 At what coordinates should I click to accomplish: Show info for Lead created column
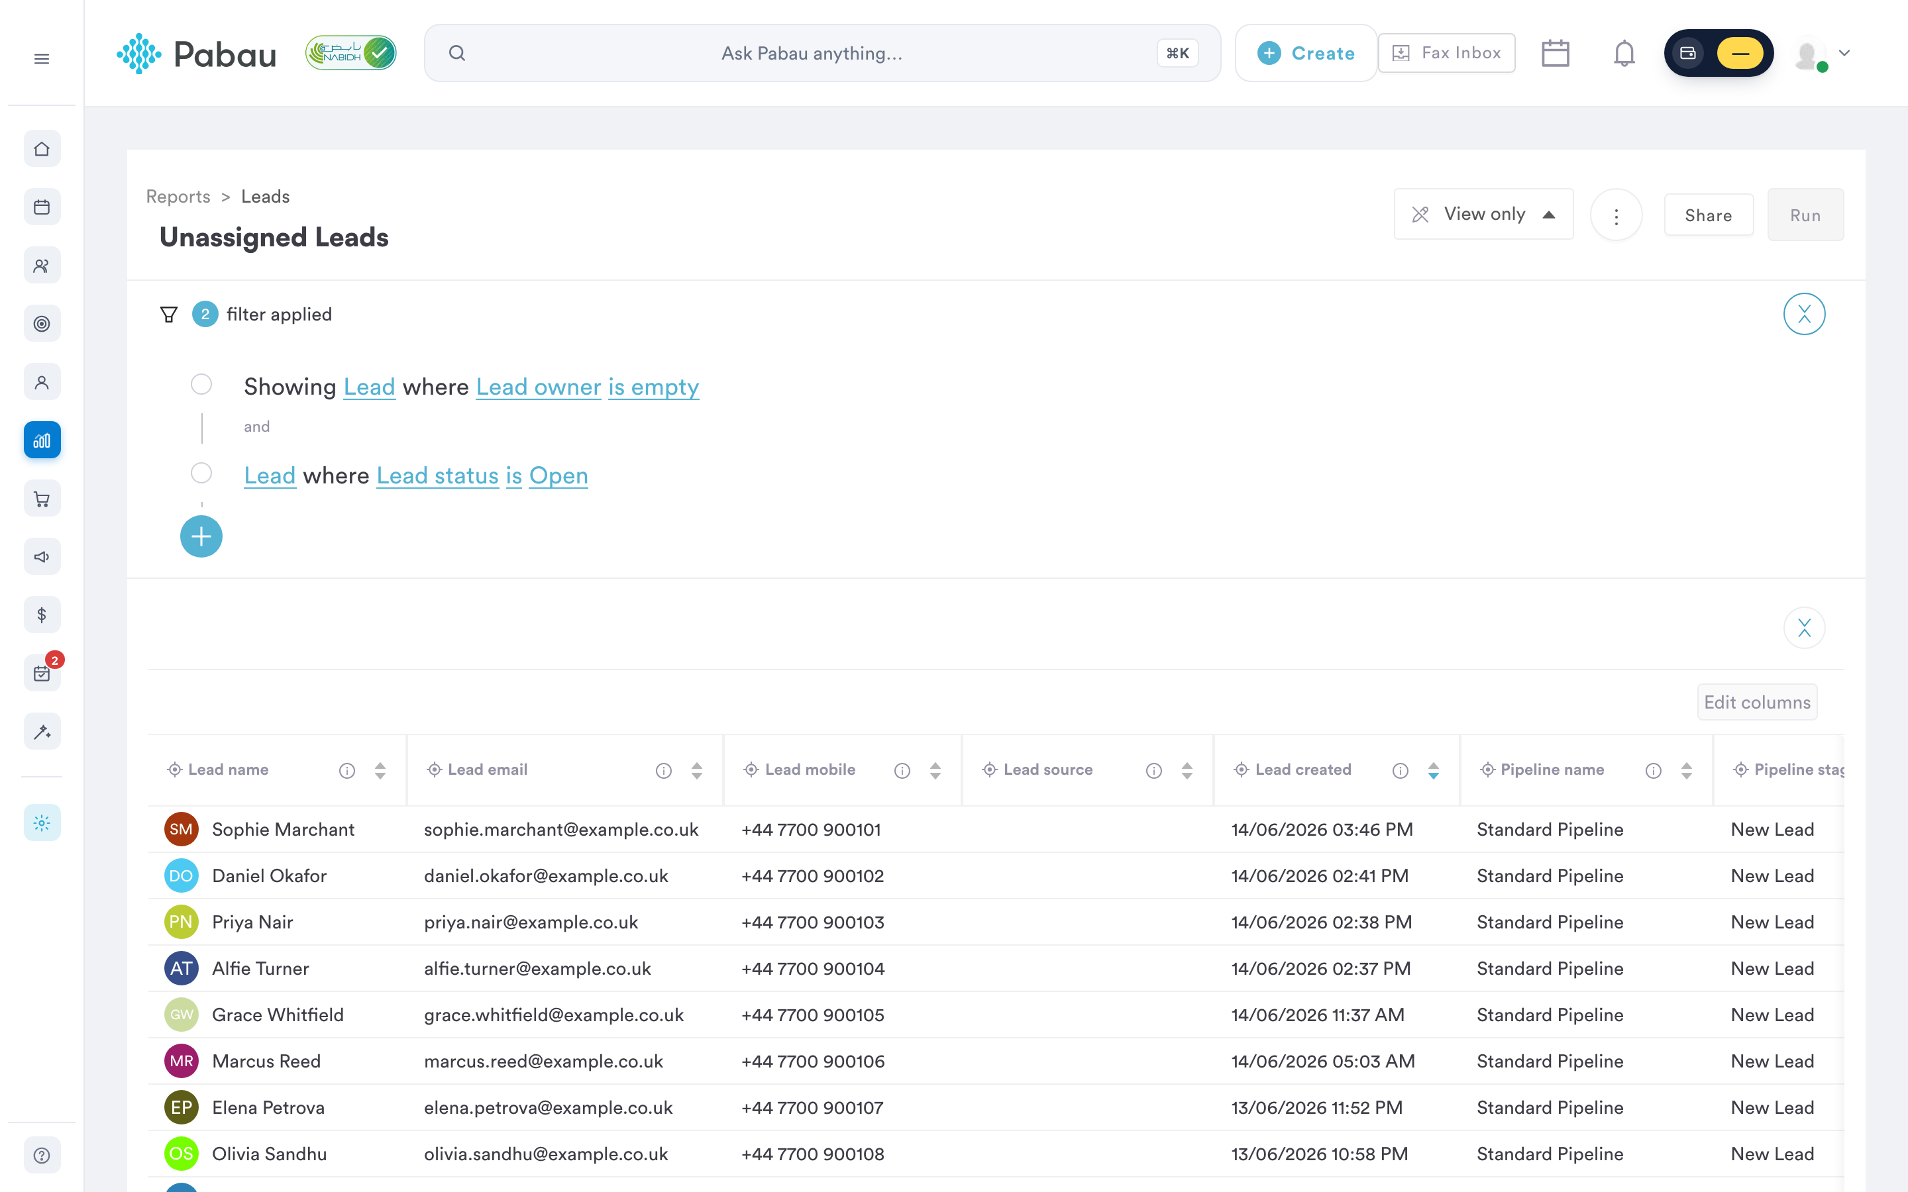click(1401, 770)
